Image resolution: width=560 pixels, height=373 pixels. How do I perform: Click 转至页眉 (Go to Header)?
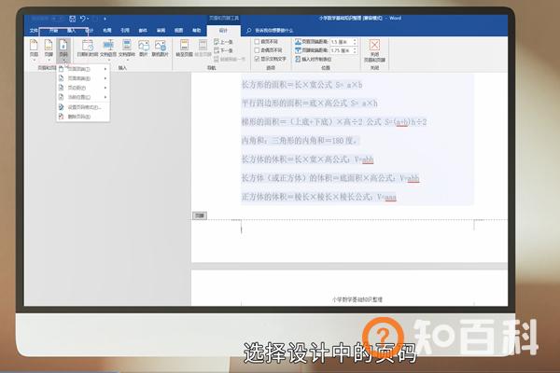[184, 48]
